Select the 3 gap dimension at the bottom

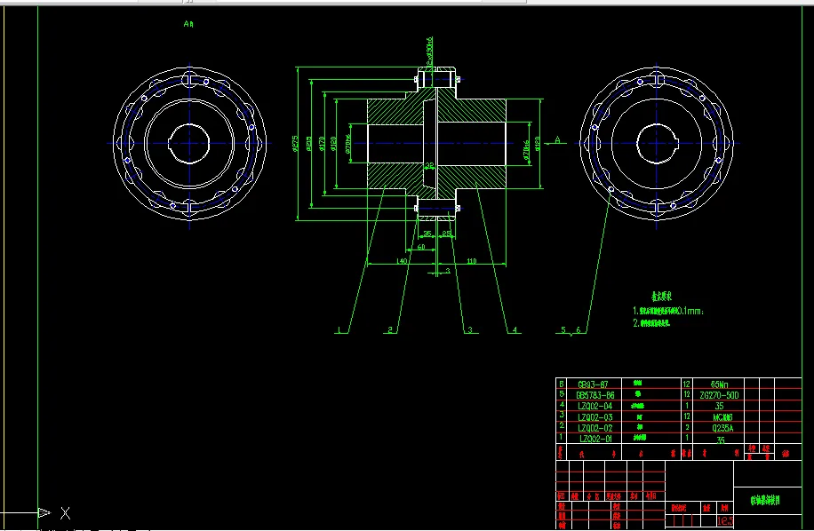point(448,271)
